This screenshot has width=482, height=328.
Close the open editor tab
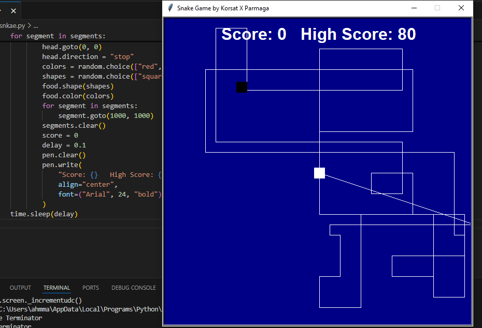[13, 11]
